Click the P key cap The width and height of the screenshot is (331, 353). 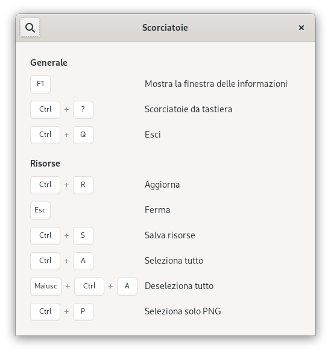coord(83,311)
